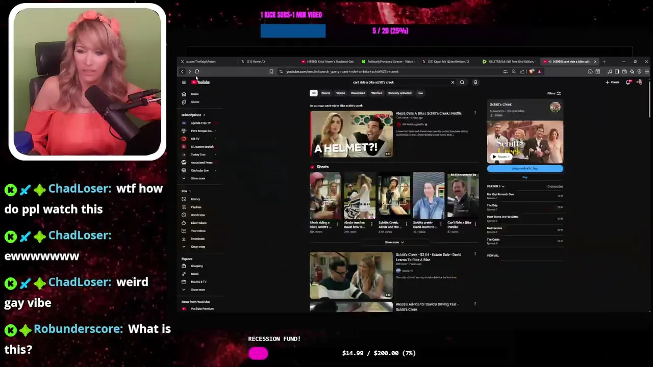
Task: Click the blue Watch with HBO Max button
Action: coord(525,169)
